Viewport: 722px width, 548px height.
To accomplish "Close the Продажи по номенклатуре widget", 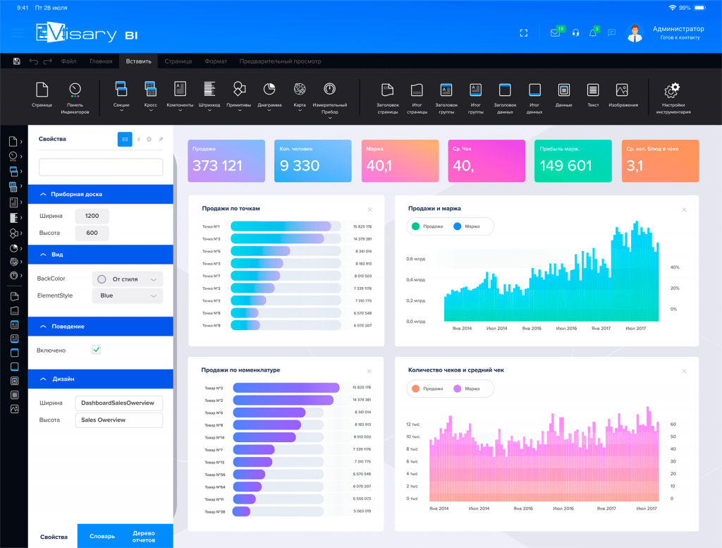I will [369, 371].
